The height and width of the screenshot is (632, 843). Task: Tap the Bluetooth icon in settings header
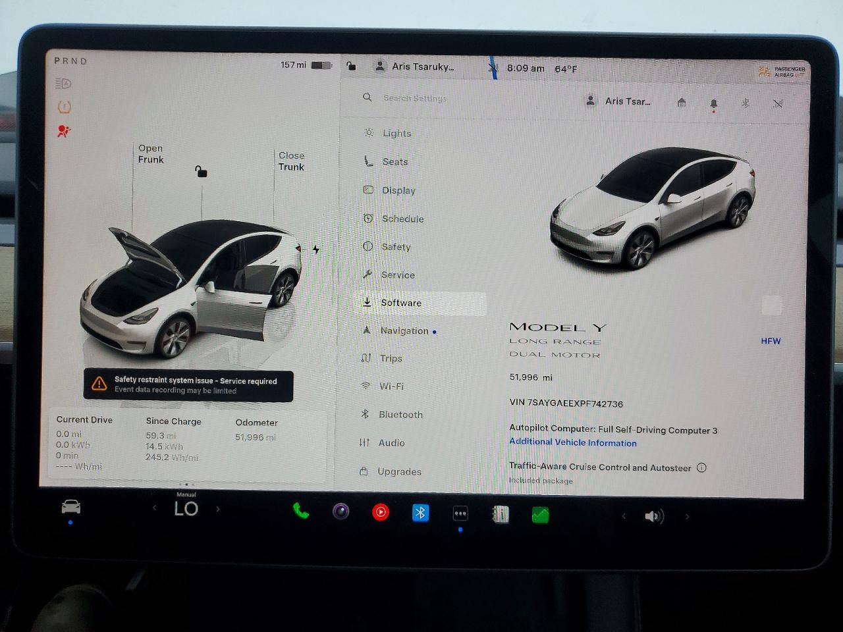(746, 103)
